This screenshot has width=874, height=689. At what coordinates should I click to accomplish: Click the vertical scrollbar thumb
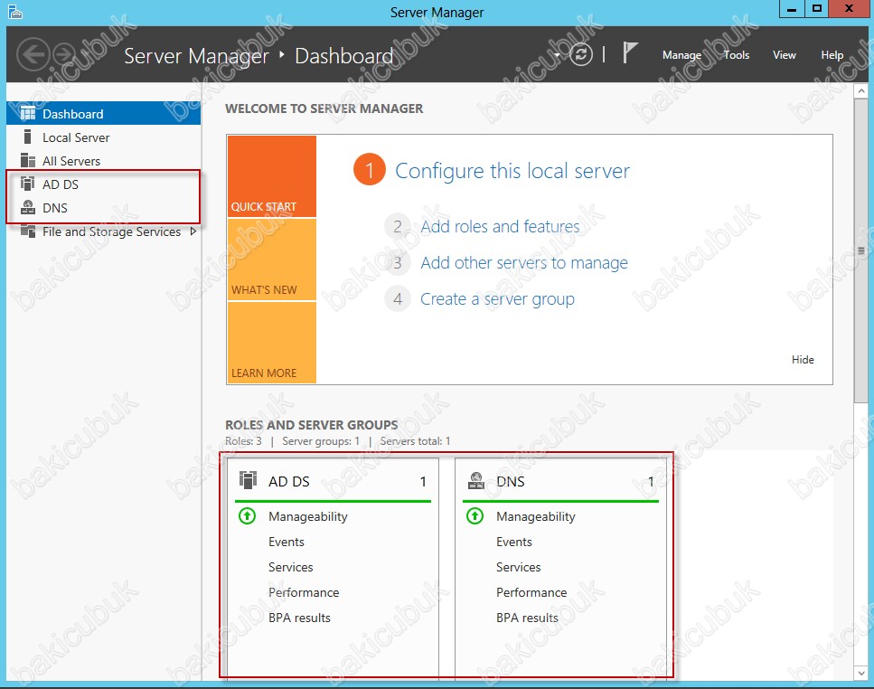(x=861, y=250)
